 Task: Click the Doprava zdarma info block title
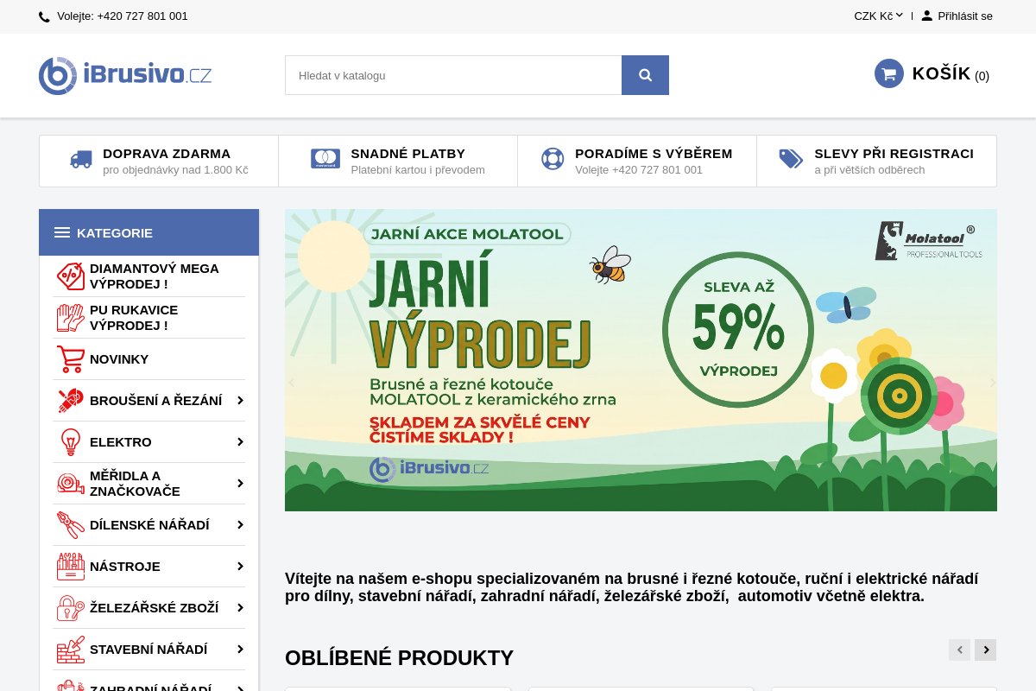167,154
